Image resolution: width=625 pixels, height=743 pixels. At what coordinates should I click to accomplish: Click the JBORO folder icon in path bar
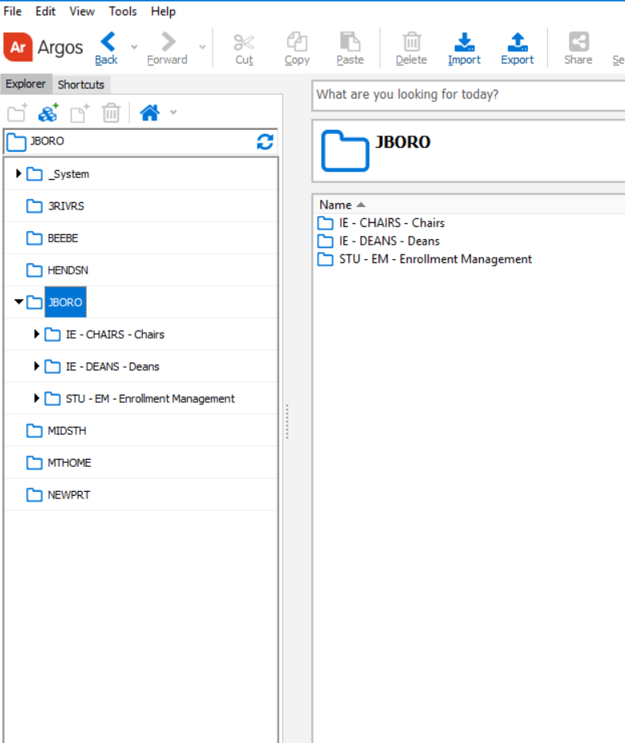coord(17,142)
